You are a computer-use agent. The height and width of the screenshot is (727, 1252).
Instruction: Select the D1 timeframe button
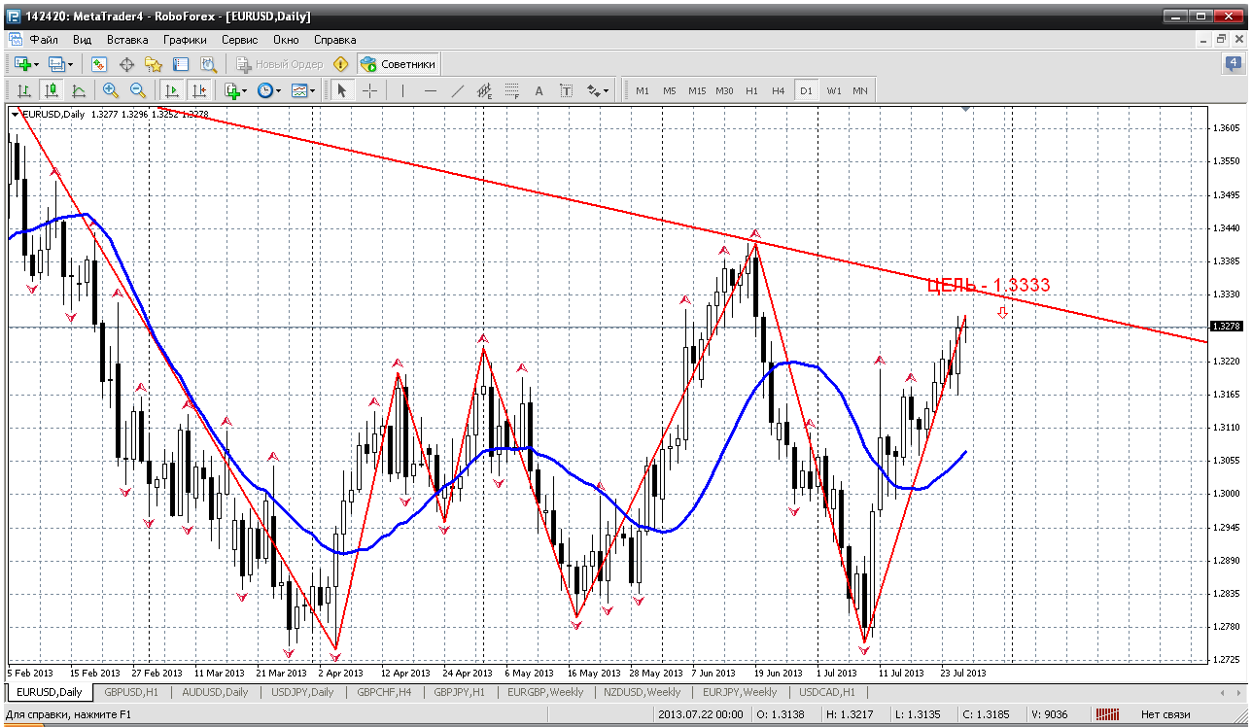[x=806, y=90]
